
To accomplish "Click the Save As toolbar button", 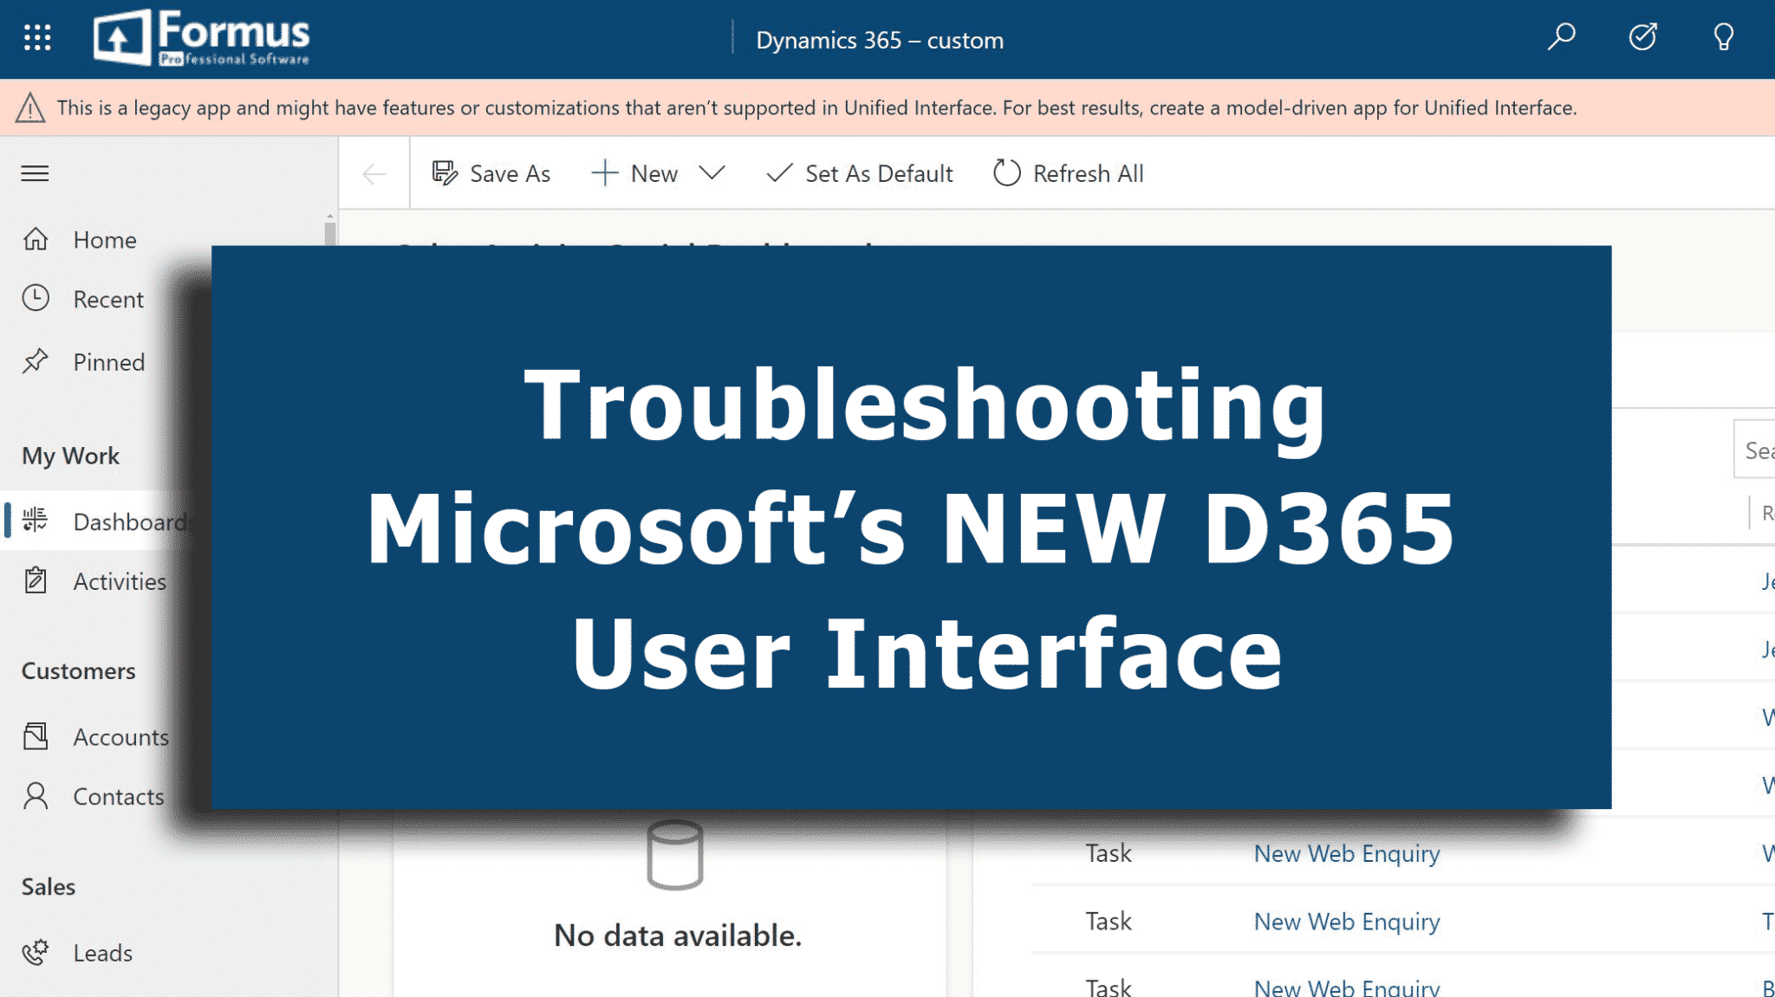I will [491, 173].
